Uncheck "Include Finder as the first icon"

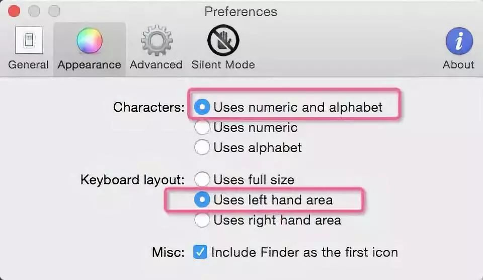(x=200, y=252)
